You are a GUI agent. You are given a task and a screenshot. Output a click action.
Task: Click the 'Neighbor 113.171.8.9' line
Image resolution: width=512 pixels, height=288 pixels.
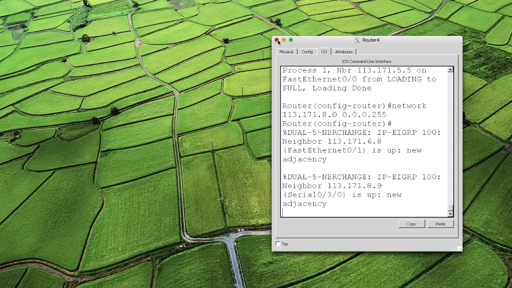(x=332, y=186)
